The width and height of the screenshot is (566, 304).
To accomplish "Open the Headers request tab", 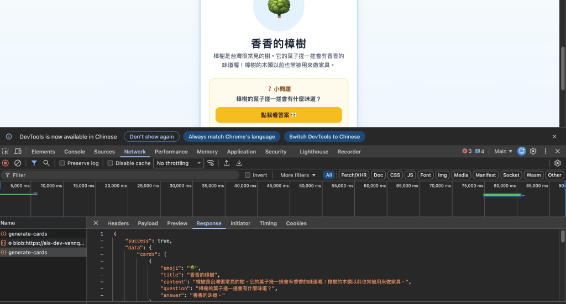I will 118,223.
